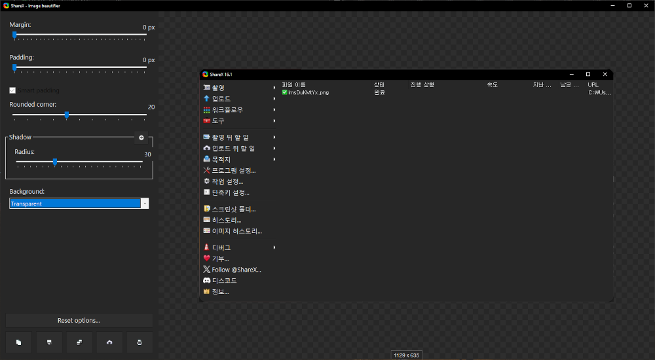Click the Margin slider handle
Viewport: 655px width, 360px height.
click(14, 35)
